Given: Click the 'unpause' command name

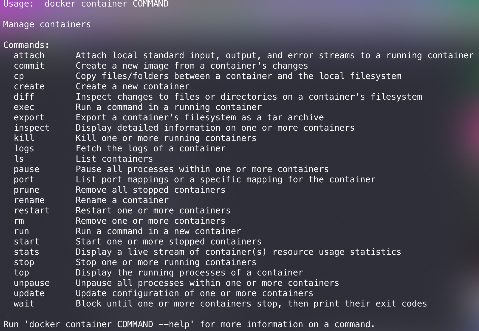Looking at the screenshot, I should pyautogui.click(x=32, y=283).
